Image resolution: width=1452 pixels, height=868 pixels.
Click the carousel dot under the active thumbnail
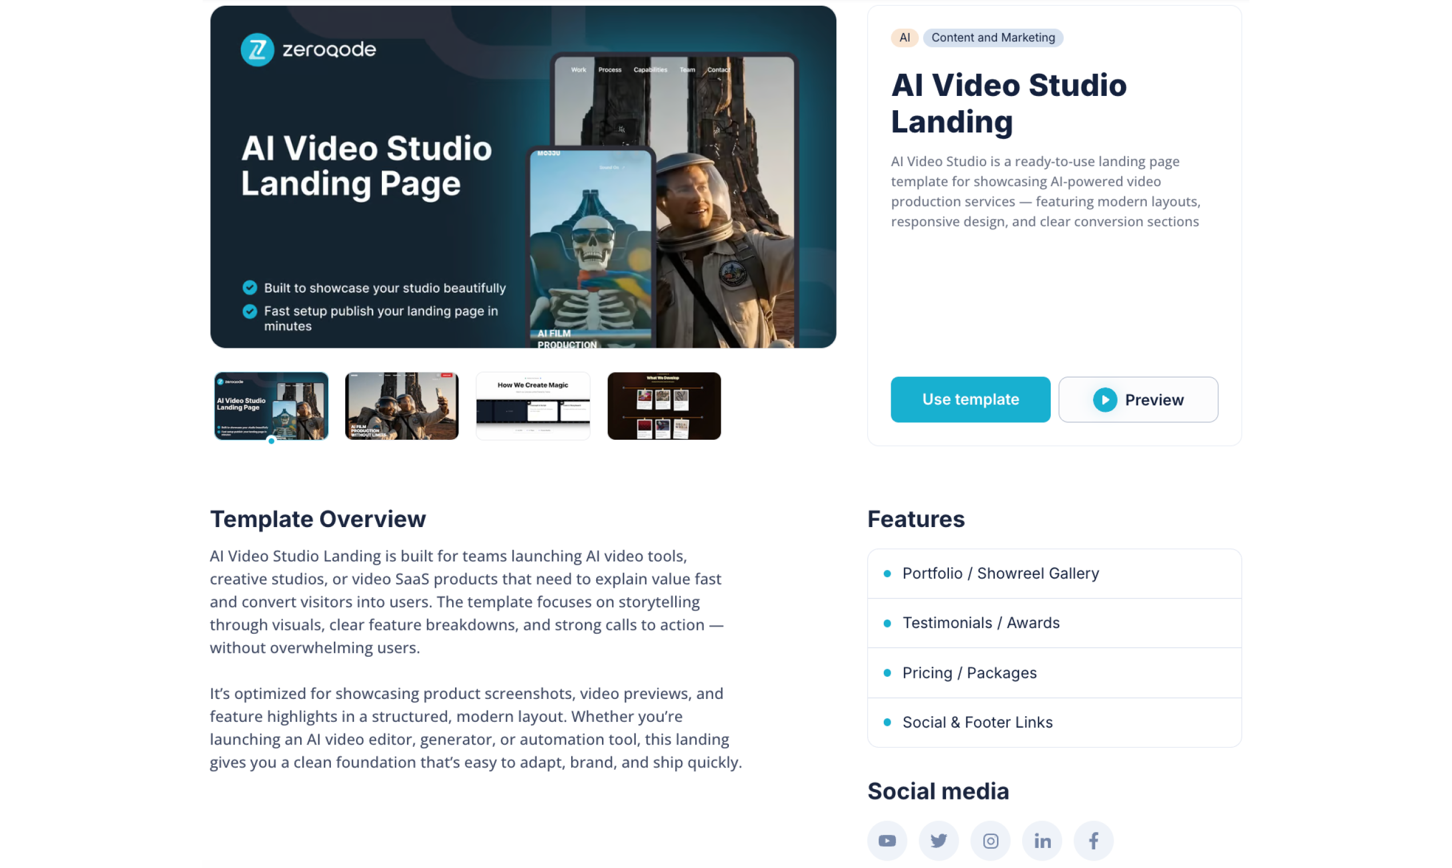pos(270,441)
